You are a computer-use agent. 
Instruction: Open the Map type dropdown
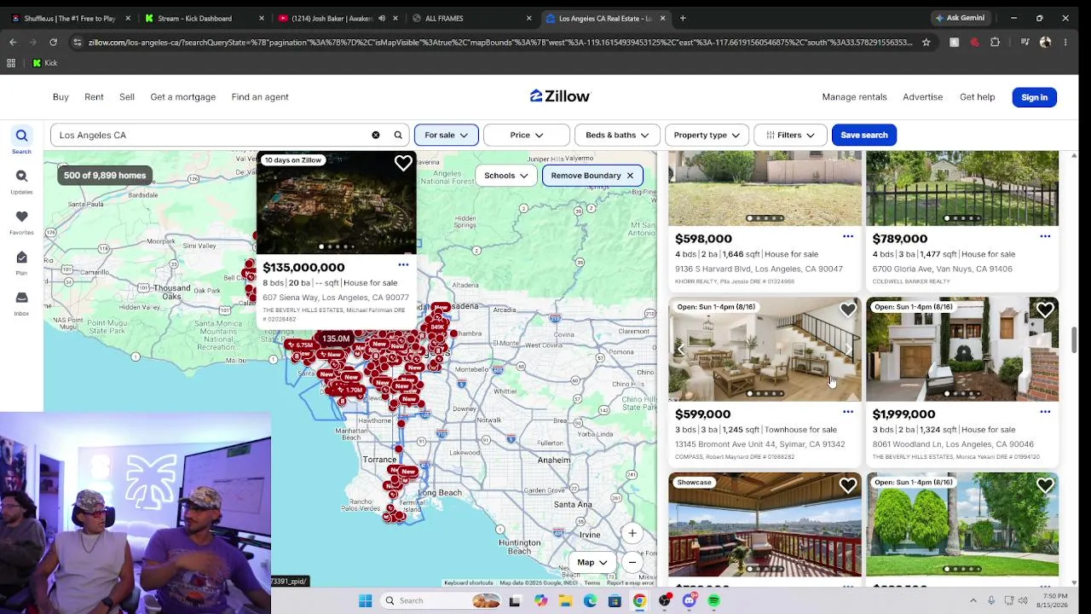(591, 563)
